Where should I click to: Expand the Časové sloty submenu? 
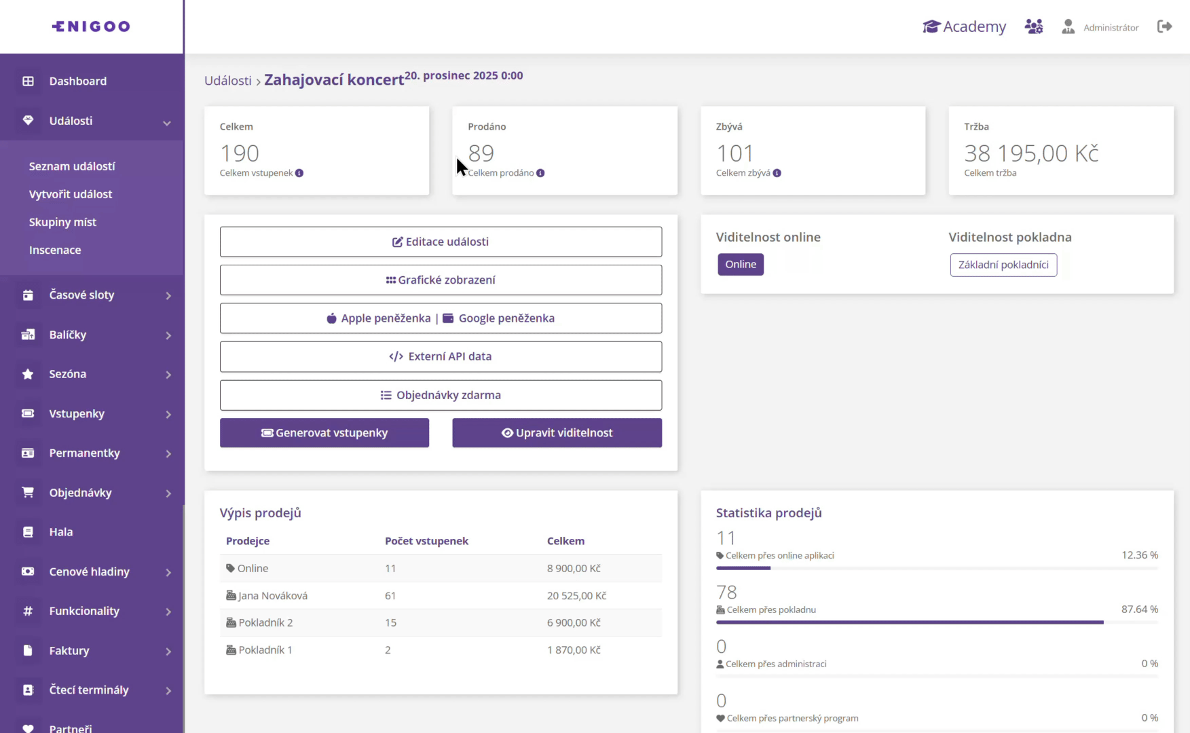(168, 295)
